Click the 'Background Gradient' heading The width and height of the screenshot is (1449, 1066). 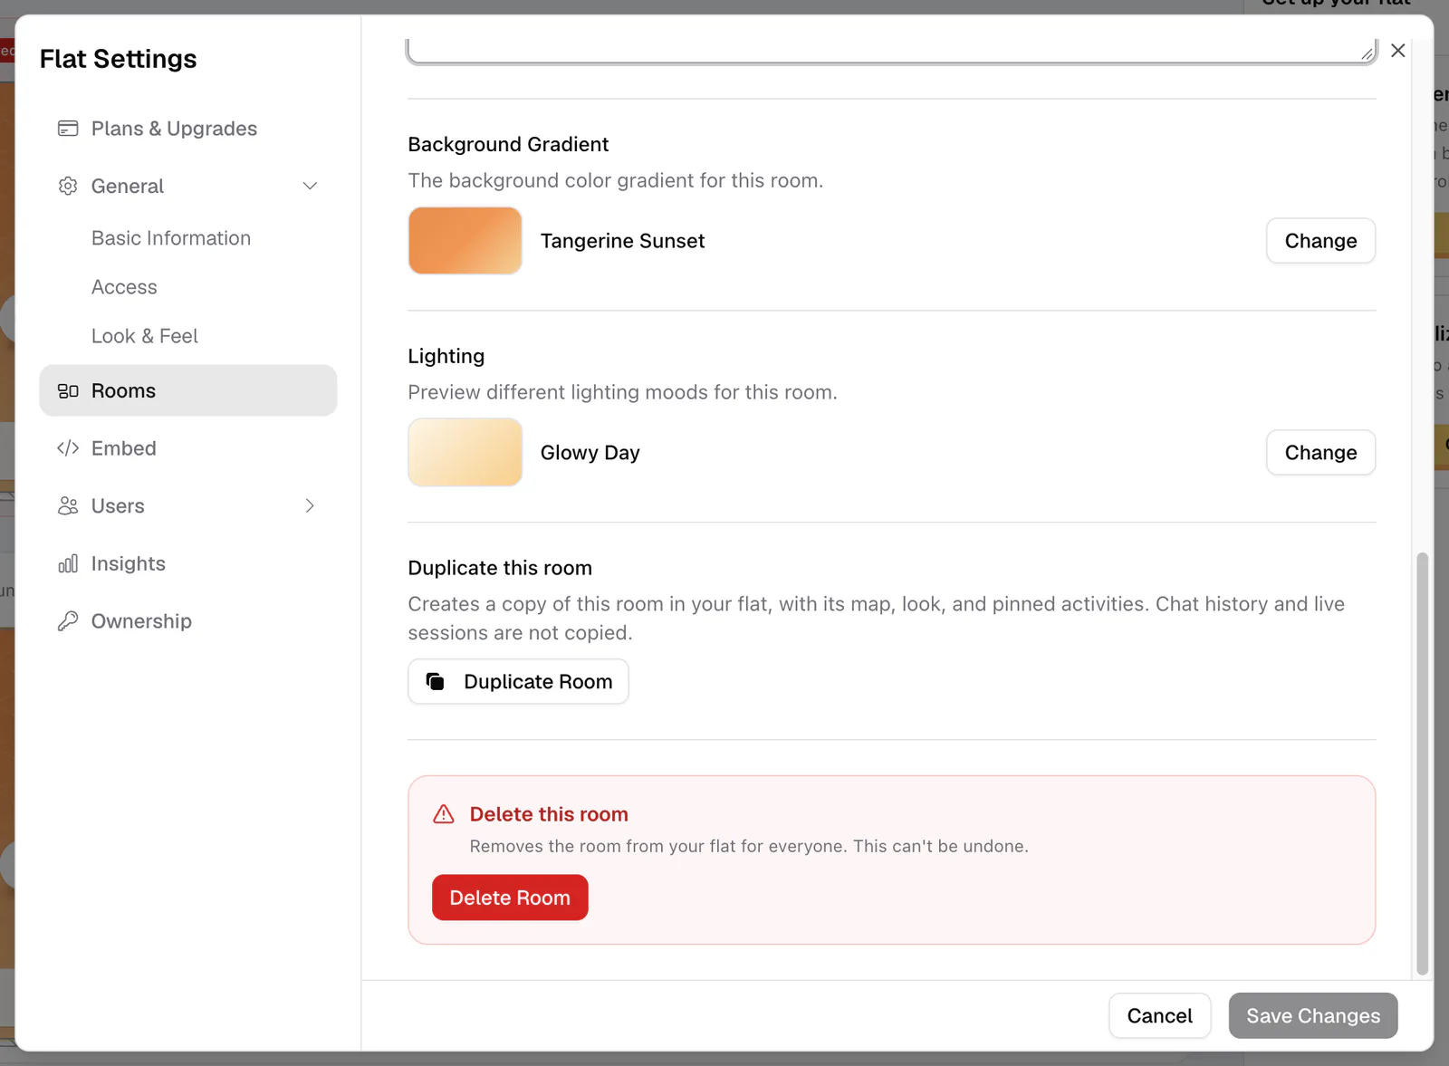[x=508, y=144]
